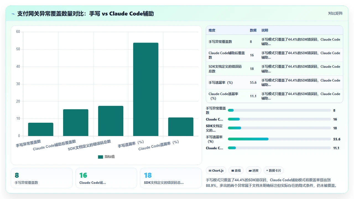Click the progress bar valued 16
The height and width of the screenshot is (199, 354).
point(279,119)
